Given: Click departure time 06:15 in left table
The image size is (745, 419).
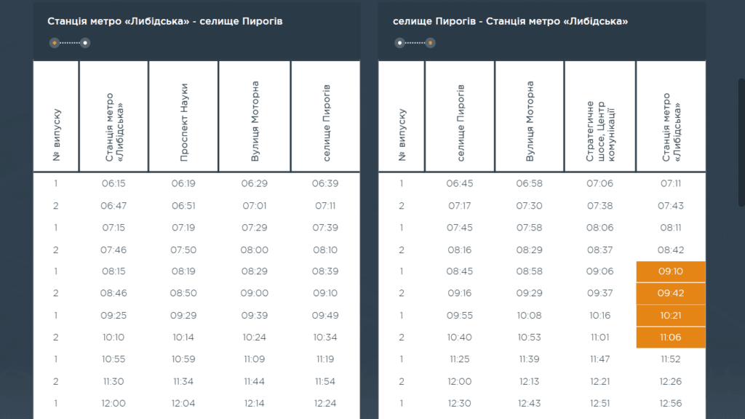Looking at the screenshot, I should click(x=113, y=183).
